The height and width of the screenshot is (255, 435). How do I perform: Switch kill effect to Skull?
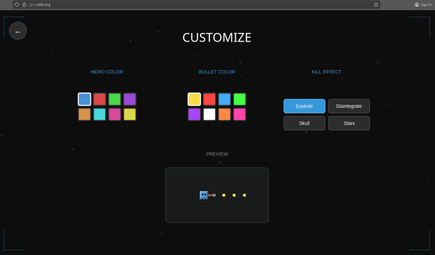click(x=304, y=123)
